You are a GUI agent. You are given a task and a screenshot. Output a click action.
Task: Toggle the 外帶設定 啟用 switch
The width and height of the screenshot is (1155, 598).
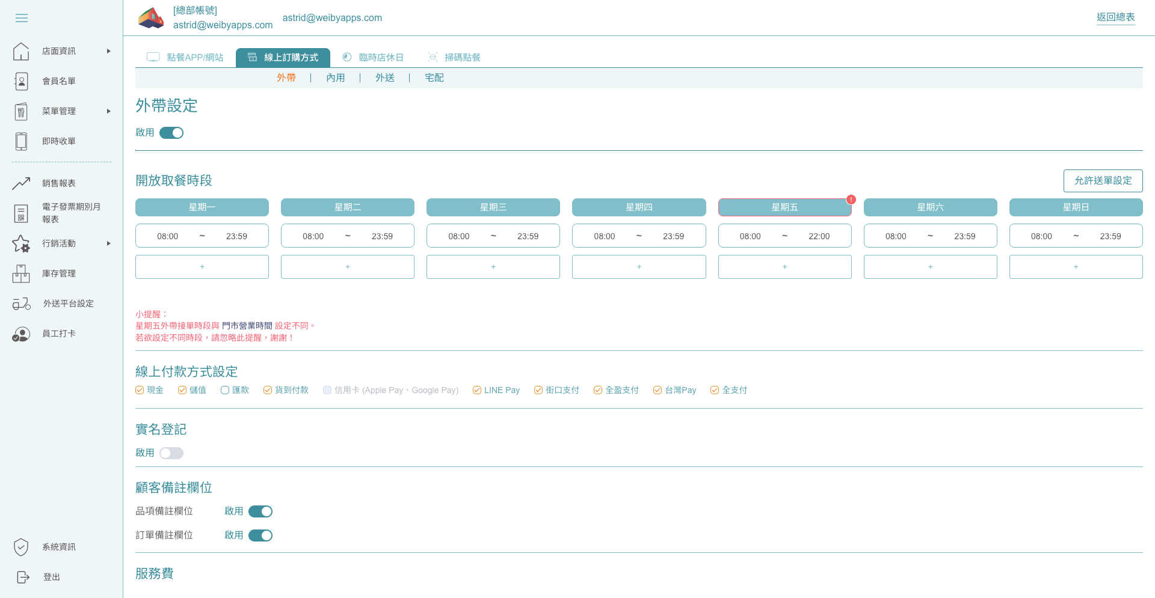tap(171, 133)
